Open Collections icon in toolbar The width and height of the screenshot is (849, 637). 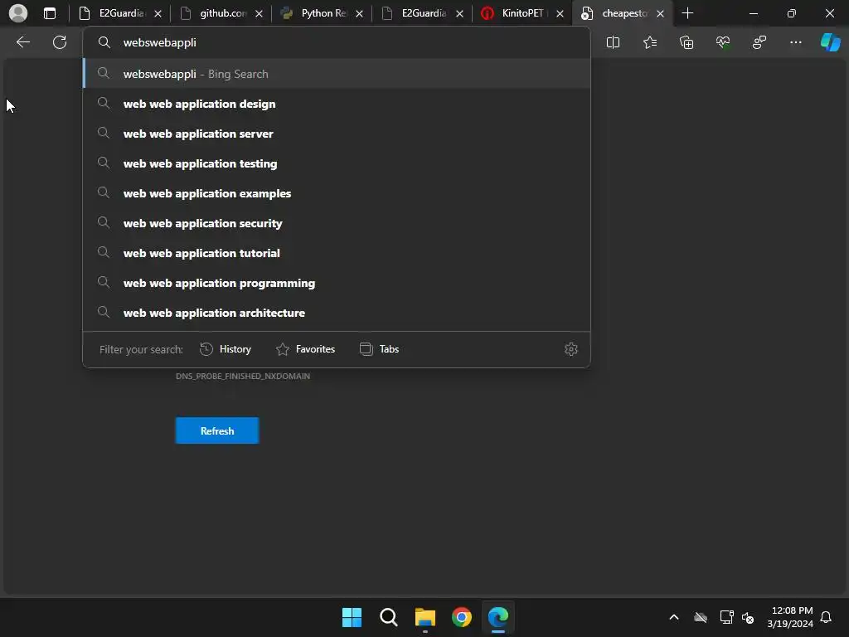[x=686, y=42]
